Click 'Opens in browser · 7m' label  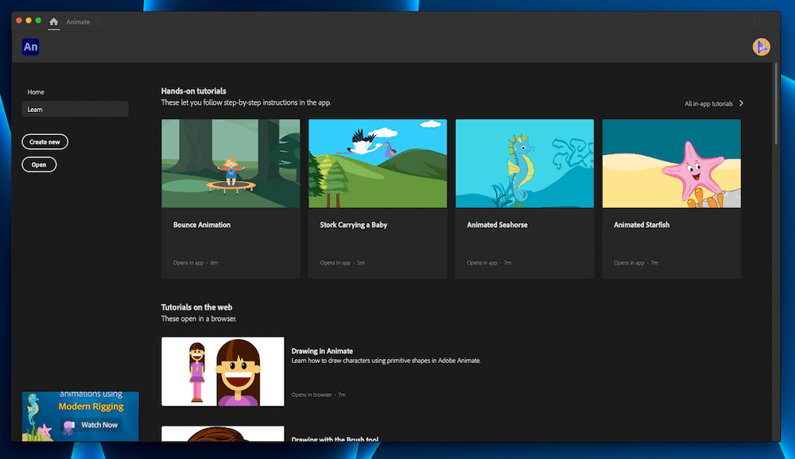pyautogui.click(x=319, y=395)
